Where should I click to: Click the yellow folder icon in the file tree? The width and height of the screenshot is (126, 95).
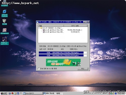[x=41, y=28]
